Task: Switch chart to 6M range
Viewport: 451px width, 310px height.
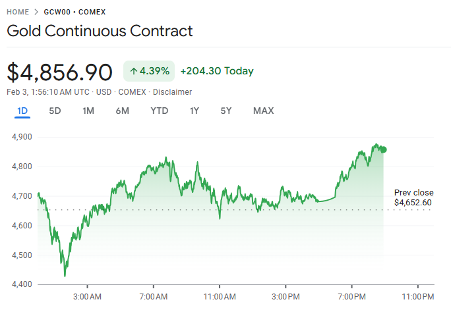Action: [122, 111]
